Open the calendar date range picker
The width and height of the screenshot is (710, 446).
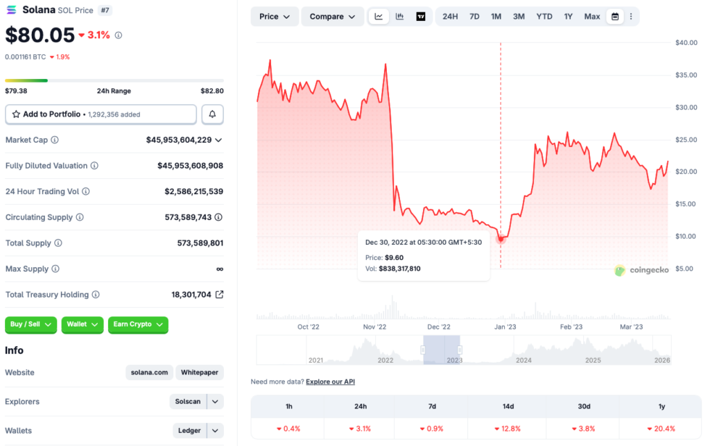click(x=614, y=17)
